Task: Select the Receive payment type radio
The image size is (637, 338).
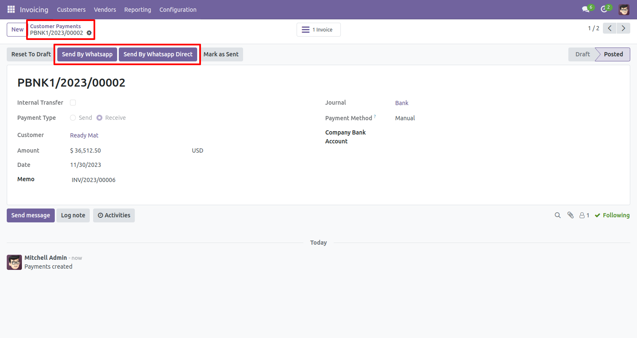Action: coord(99,118)
